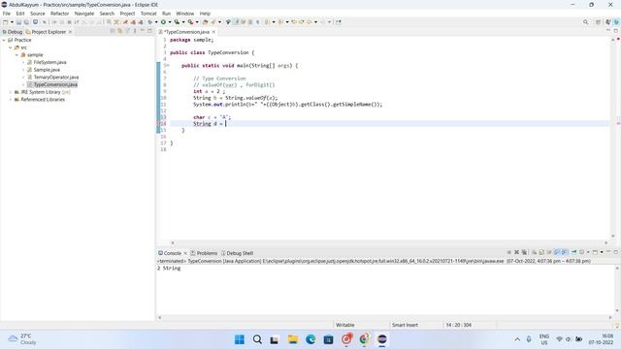Switch to the Java perspective icon
The image size is (621, 349).
tap(608, 22)
